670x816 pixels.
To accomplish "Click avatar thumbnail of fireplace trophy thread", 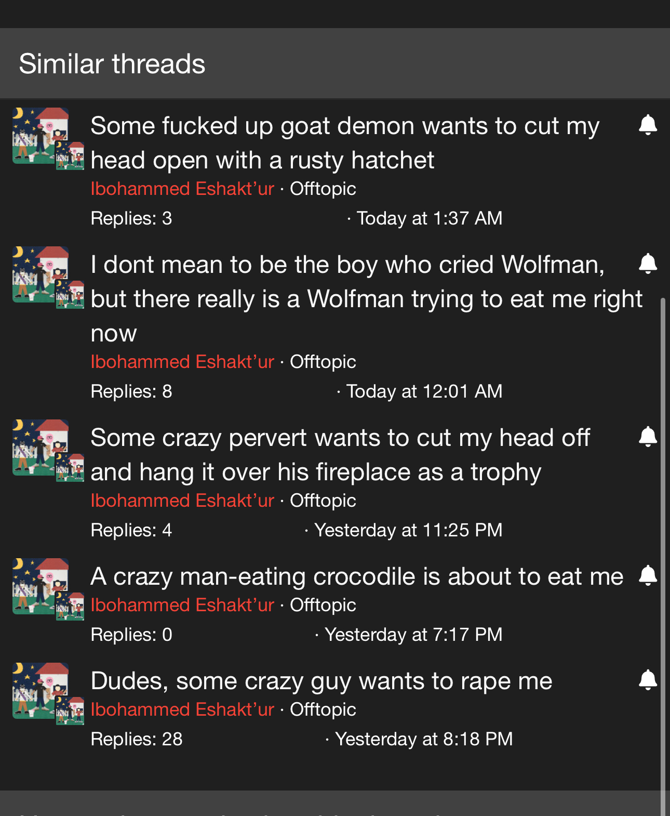I will click(41, 448).
